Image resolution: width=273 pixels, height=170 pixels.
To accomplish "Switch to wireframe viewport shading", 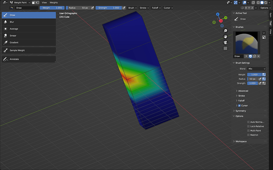I will tap(258, 3).
